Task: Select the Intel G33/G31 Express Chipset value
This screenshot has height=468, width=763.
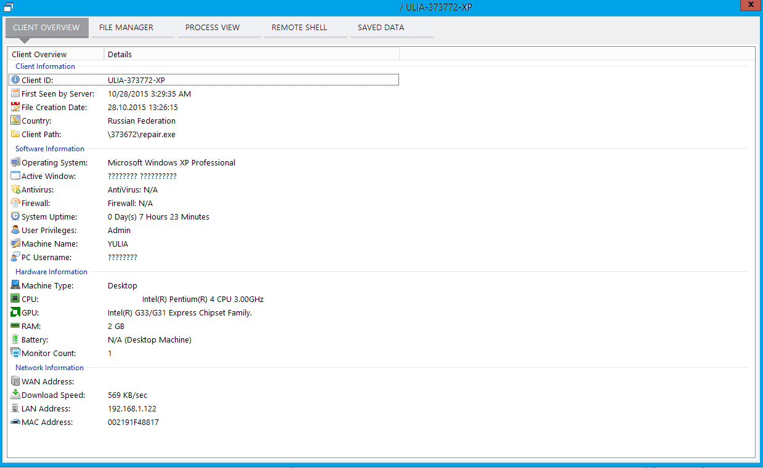Action: pos(180,312)
